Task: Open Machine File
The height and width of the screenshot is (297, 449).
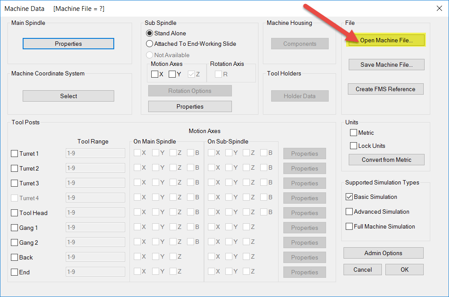Action: pyautogui.click(x=386, y=40)
